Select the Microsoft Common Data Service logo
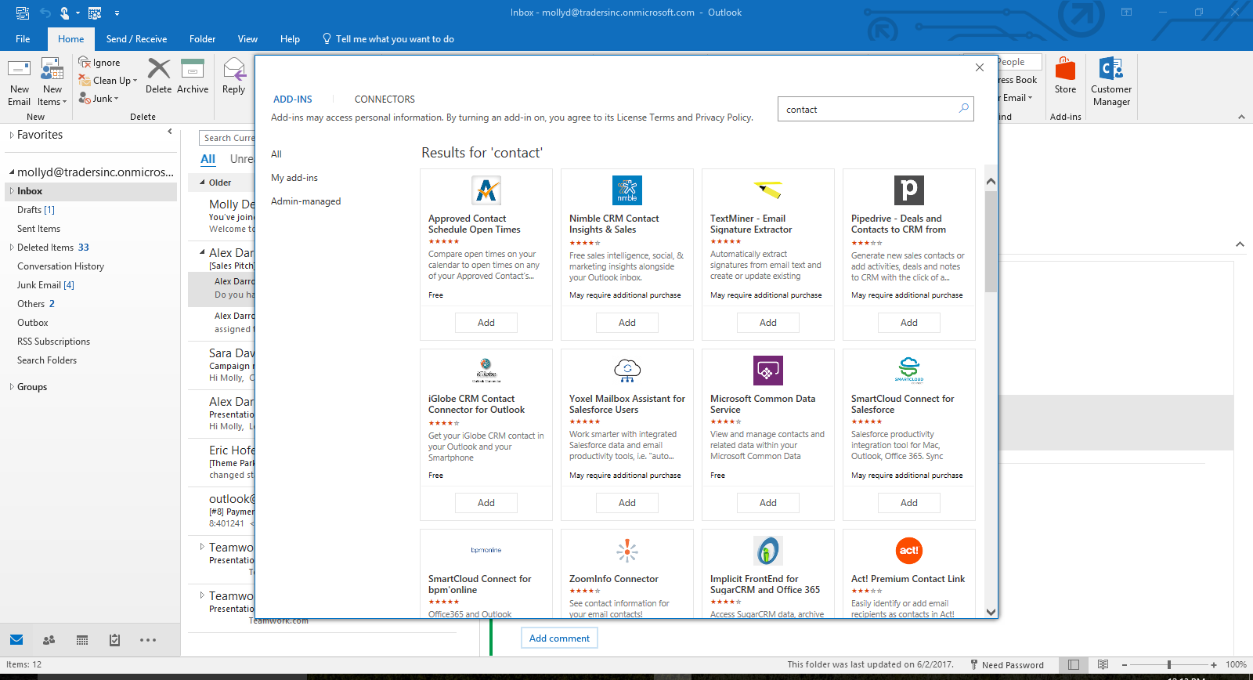The height and width of the screenshot is (680, 1253). click(x=768, y=371)
